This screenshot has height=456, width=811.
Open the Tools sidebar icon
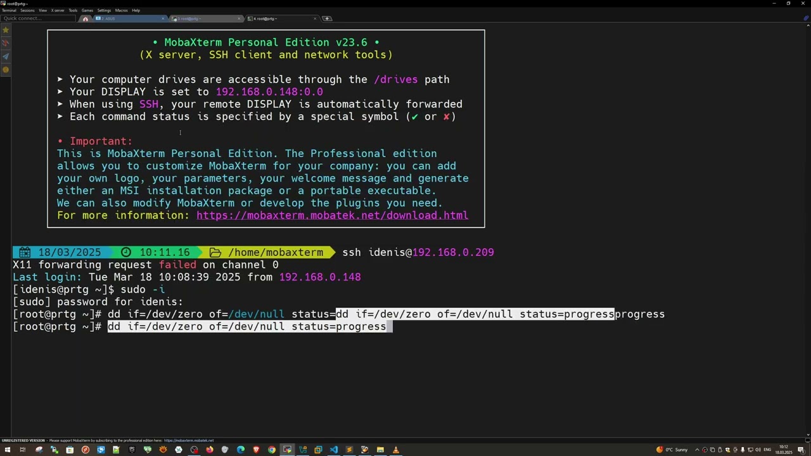coord(6,43)
